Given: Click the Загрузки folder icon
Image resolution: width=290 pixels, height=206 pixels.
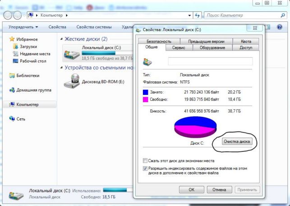Looking at the screenshot, I should 15,47.
